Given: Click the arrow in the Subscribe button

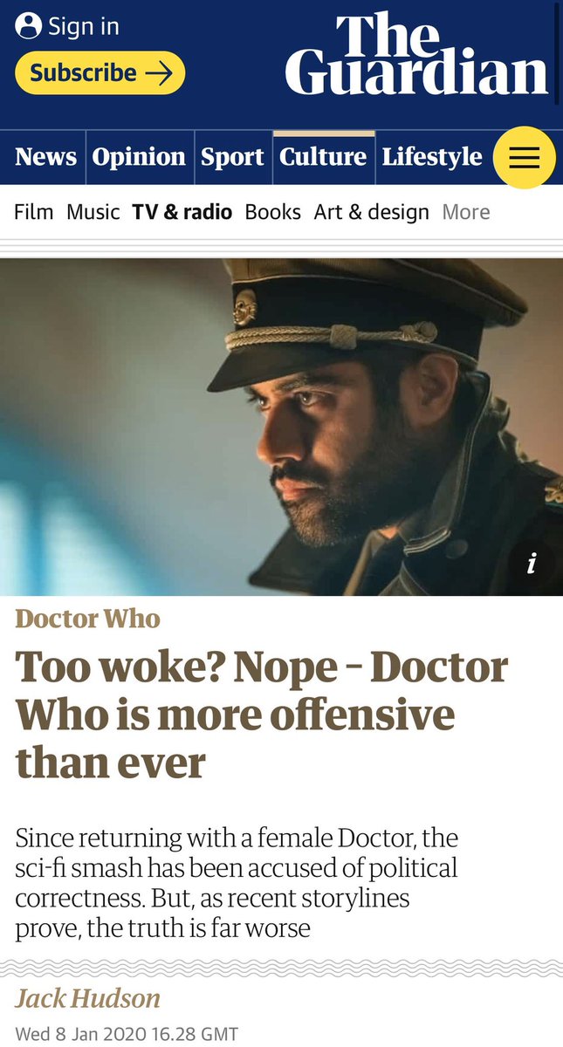Looking at the screenshot, I should click(x=159, y=73).
